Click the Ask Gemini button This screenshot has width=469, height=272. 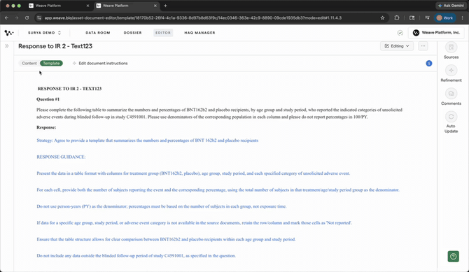tap(451, 6)
